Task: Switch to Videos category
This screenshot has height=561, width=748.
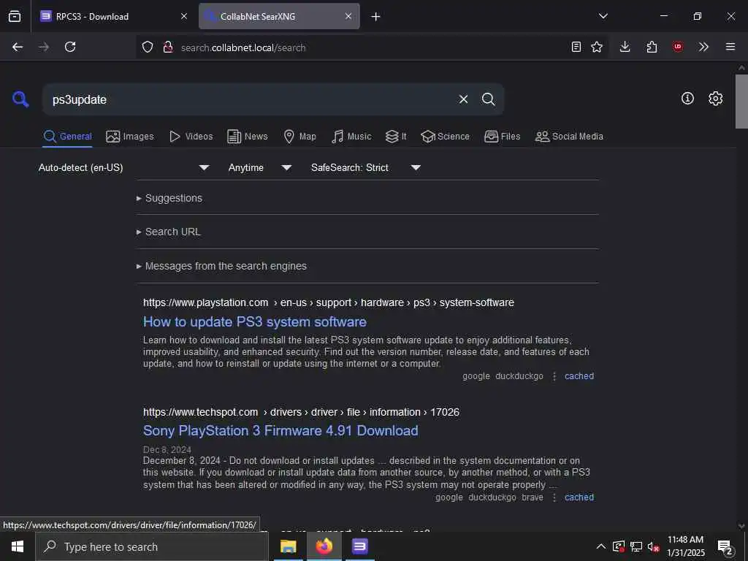Action: [191, 137]
